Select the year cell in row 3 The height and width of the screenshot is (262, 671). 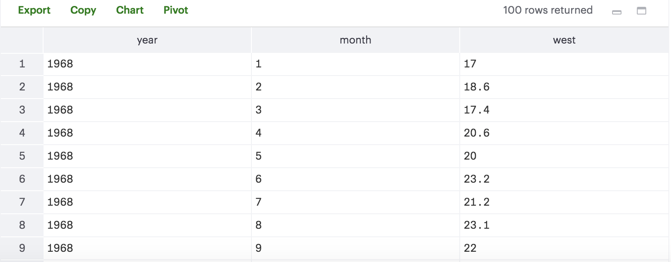60,110
